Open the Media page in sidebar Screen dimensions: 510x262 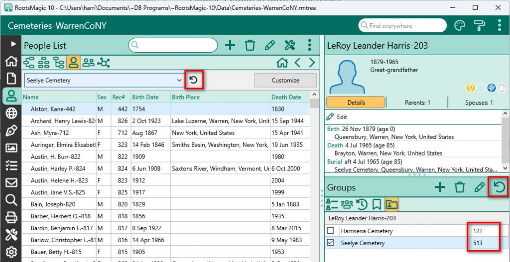11,148
